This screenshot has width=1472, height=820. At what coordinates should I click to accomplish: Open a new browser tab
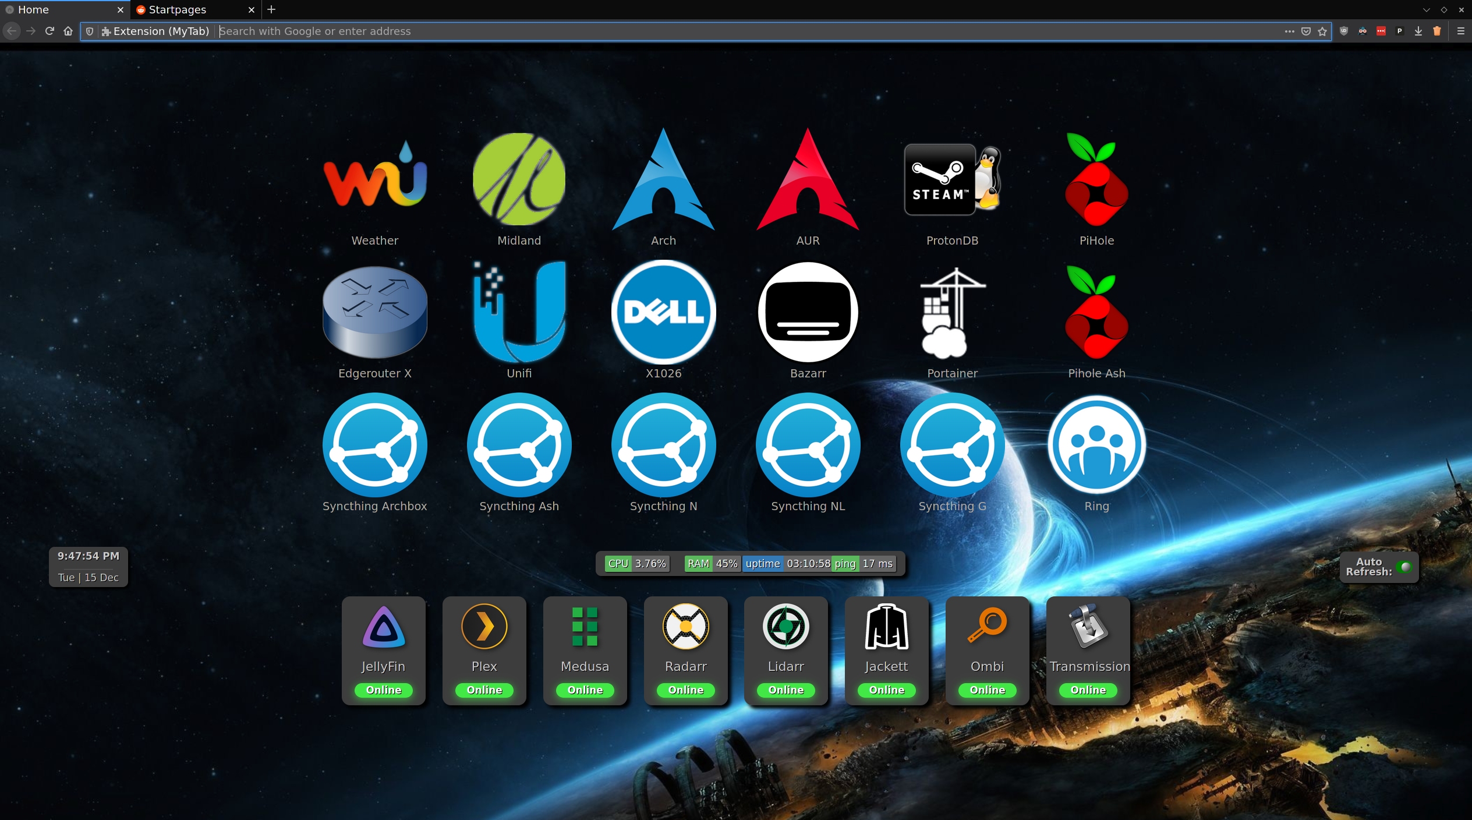click(271, 10)
